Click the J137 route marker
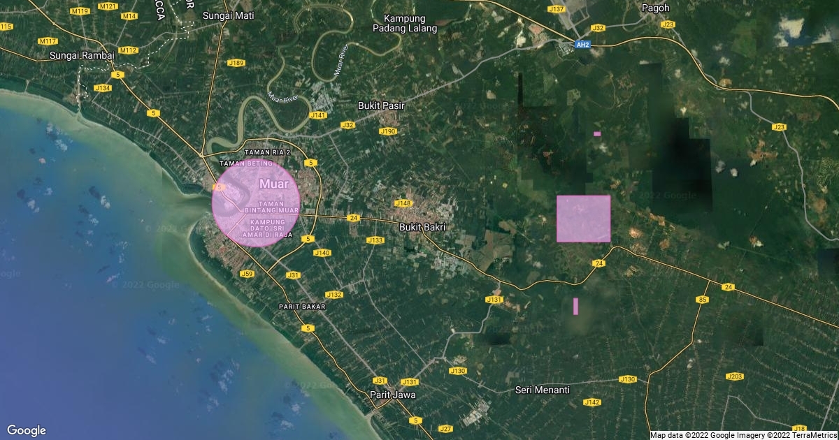The image size is (839, 440). [557, 9]
